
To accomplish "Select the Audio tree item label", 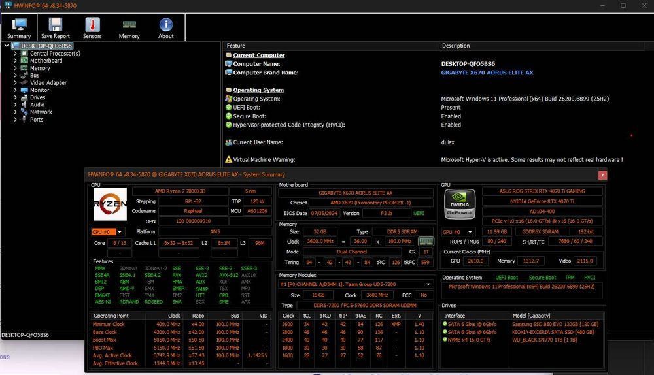I will coord(37,105).
